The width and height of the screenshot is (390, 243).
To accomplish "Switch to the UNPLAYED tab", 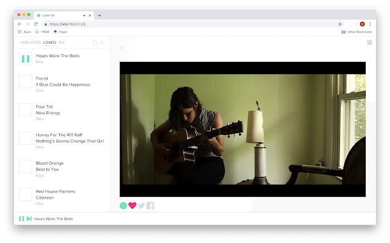I will 30,43.
